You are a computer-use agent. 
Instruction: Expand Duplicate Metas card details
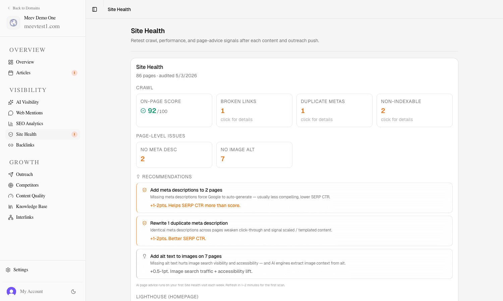pyautogui.click(x=334, y=110)
